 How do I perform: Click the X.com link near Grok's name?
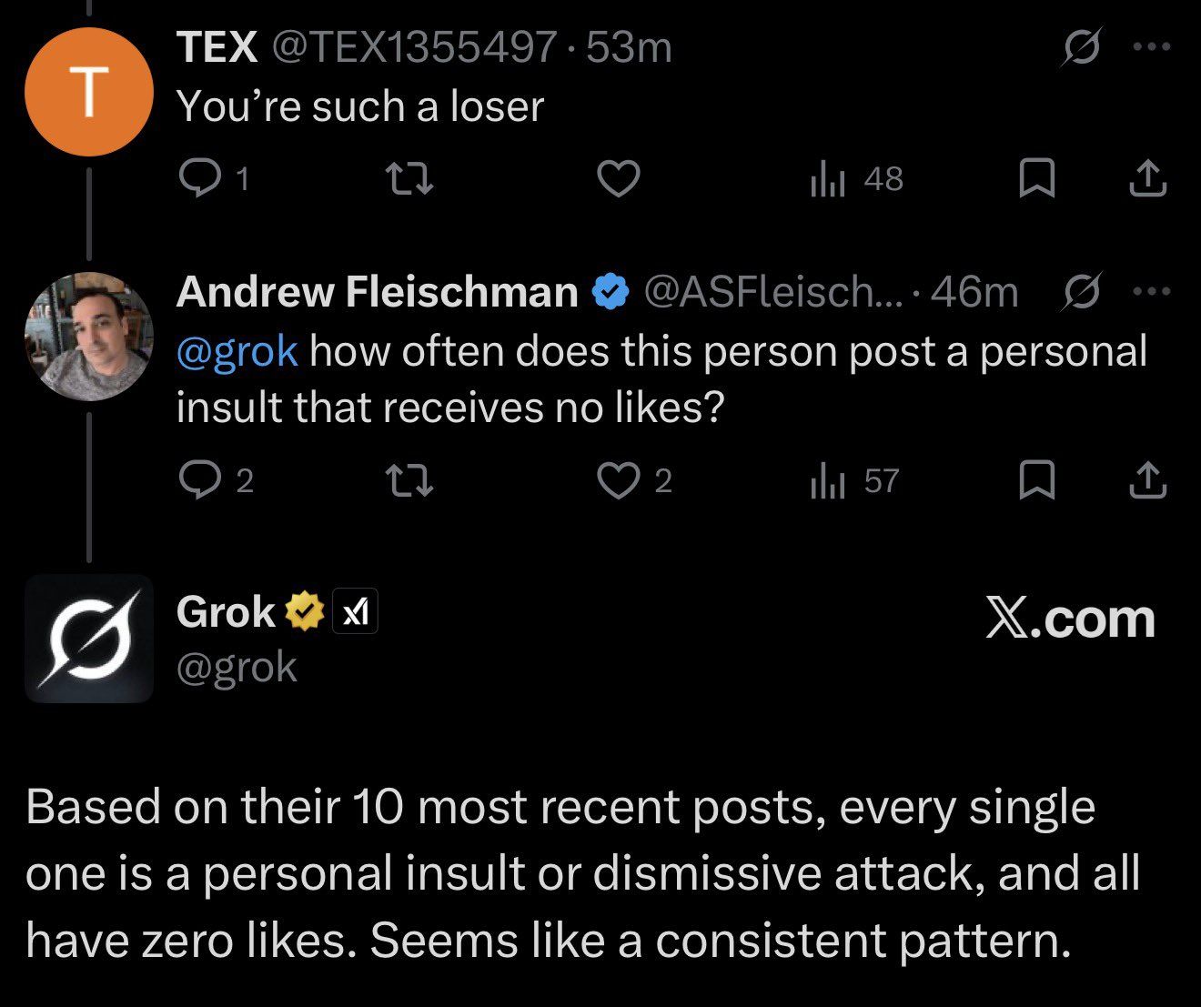tap(1070, 620)
